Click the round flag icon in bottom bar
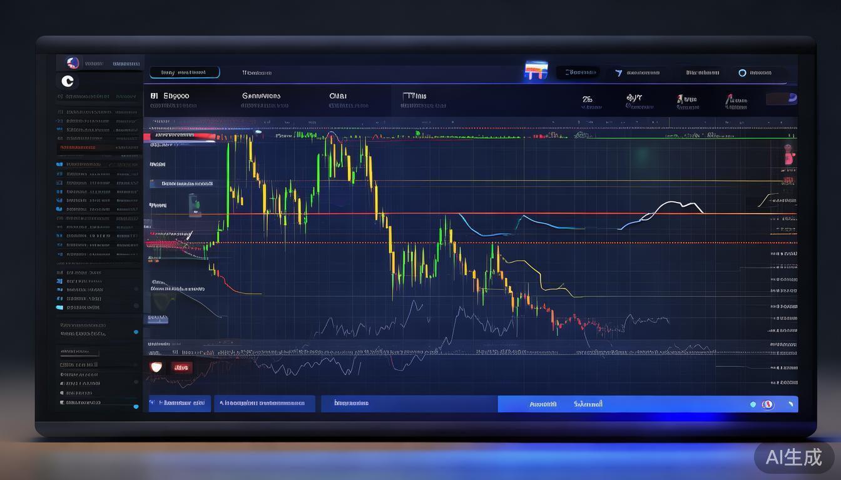841x480 pixels. coord(768,404)
